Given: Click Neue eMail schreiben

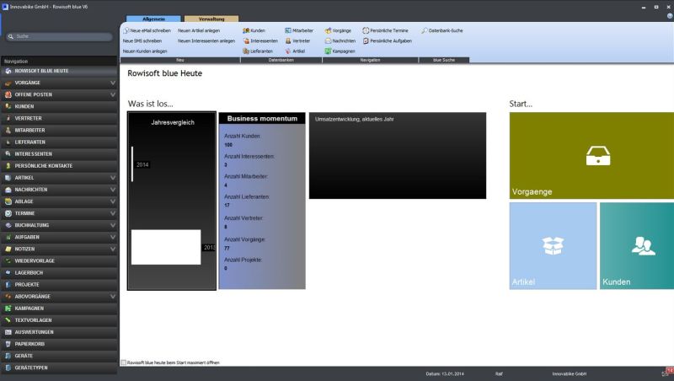Looking at the screenshot, I should pos(147,30).
